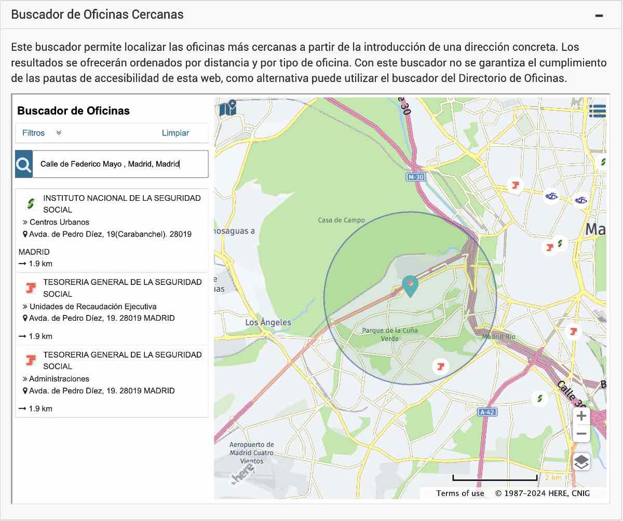
Task: Open the Terms of use link
Action: [x=460, y=493]
